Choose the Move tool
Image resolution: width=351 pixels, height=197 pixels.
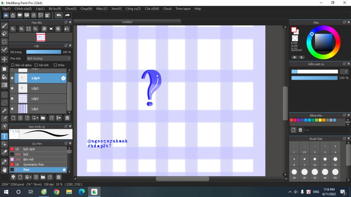(x=4, y=59)
